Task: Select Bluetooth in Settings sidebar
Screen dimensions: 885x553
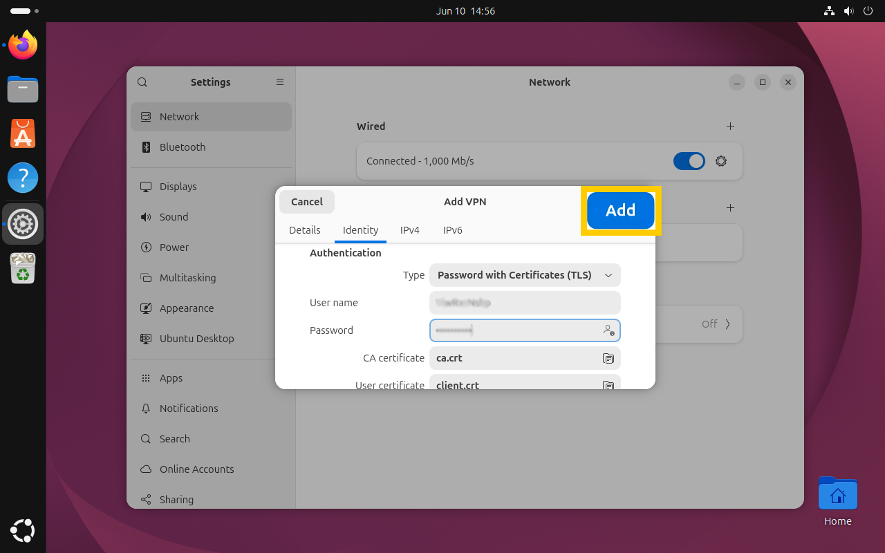Action: pos(211,147)
